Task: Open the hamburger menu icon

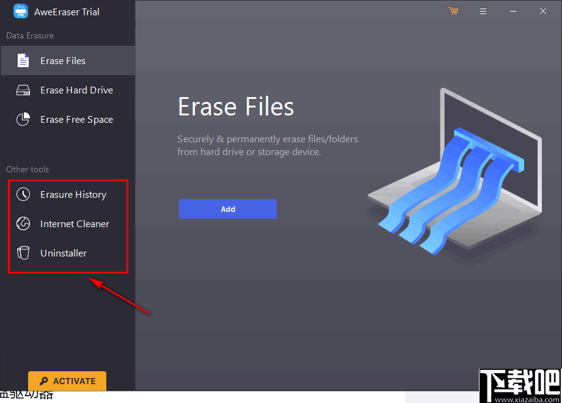Action: pos(483,12)
